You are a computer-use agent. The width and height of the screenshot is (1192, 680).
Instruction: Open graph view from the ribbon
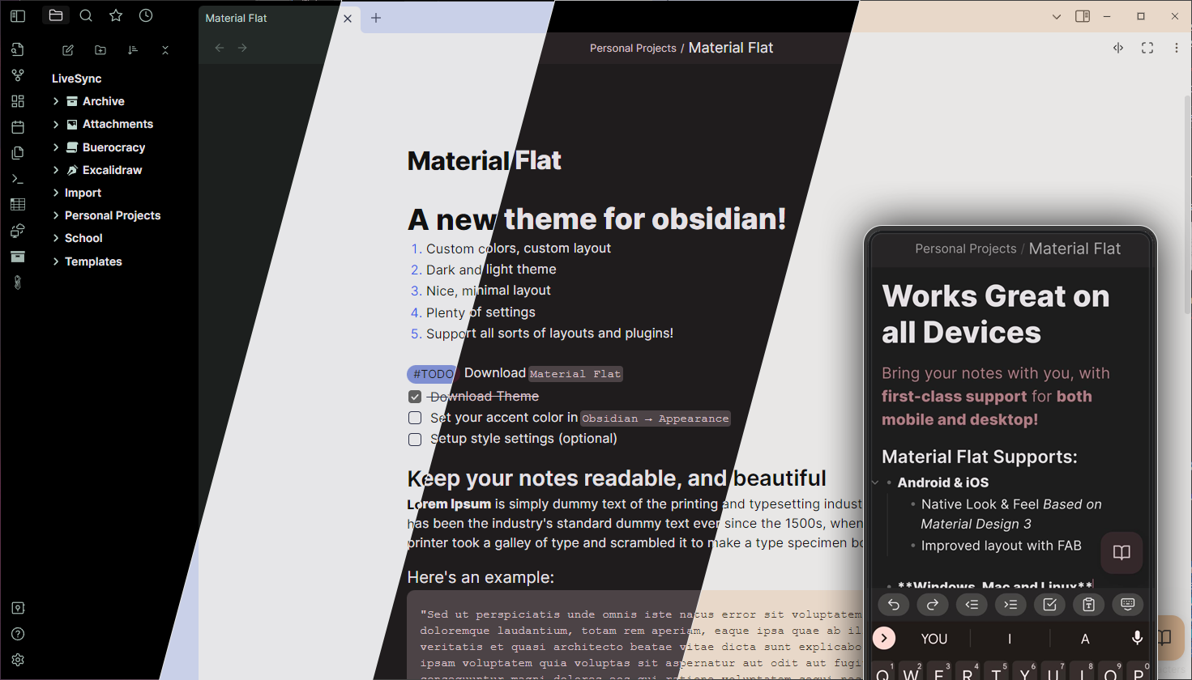tap(18, 75)
